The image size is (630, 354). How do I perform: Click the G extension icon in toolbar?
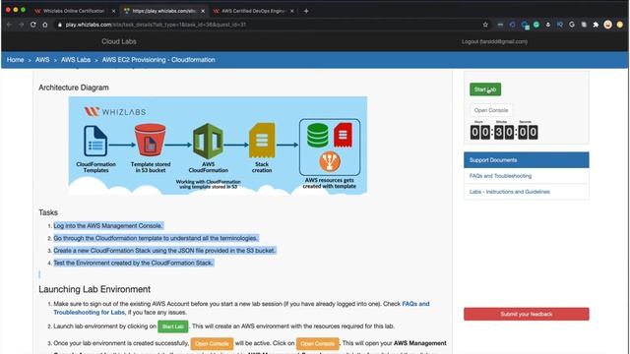point(572,25)
